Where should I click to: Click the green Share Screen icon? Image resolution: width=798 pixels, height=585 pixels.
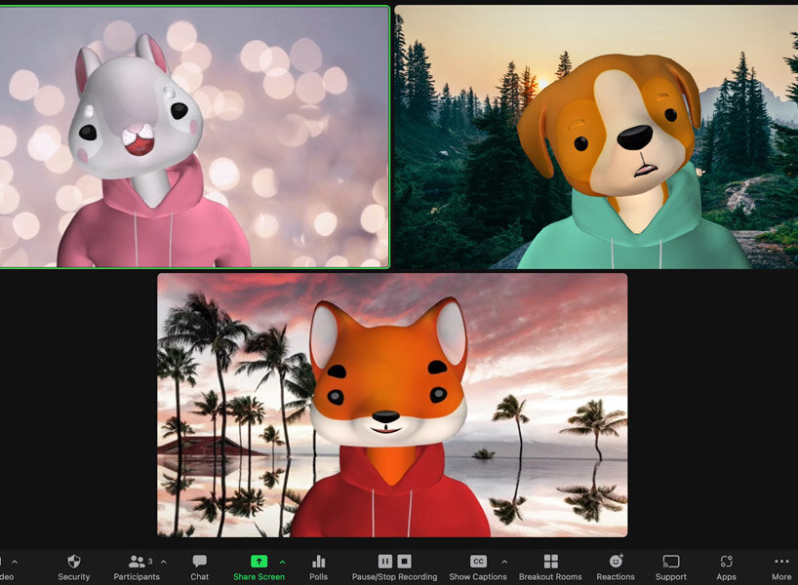click(259, 562)
